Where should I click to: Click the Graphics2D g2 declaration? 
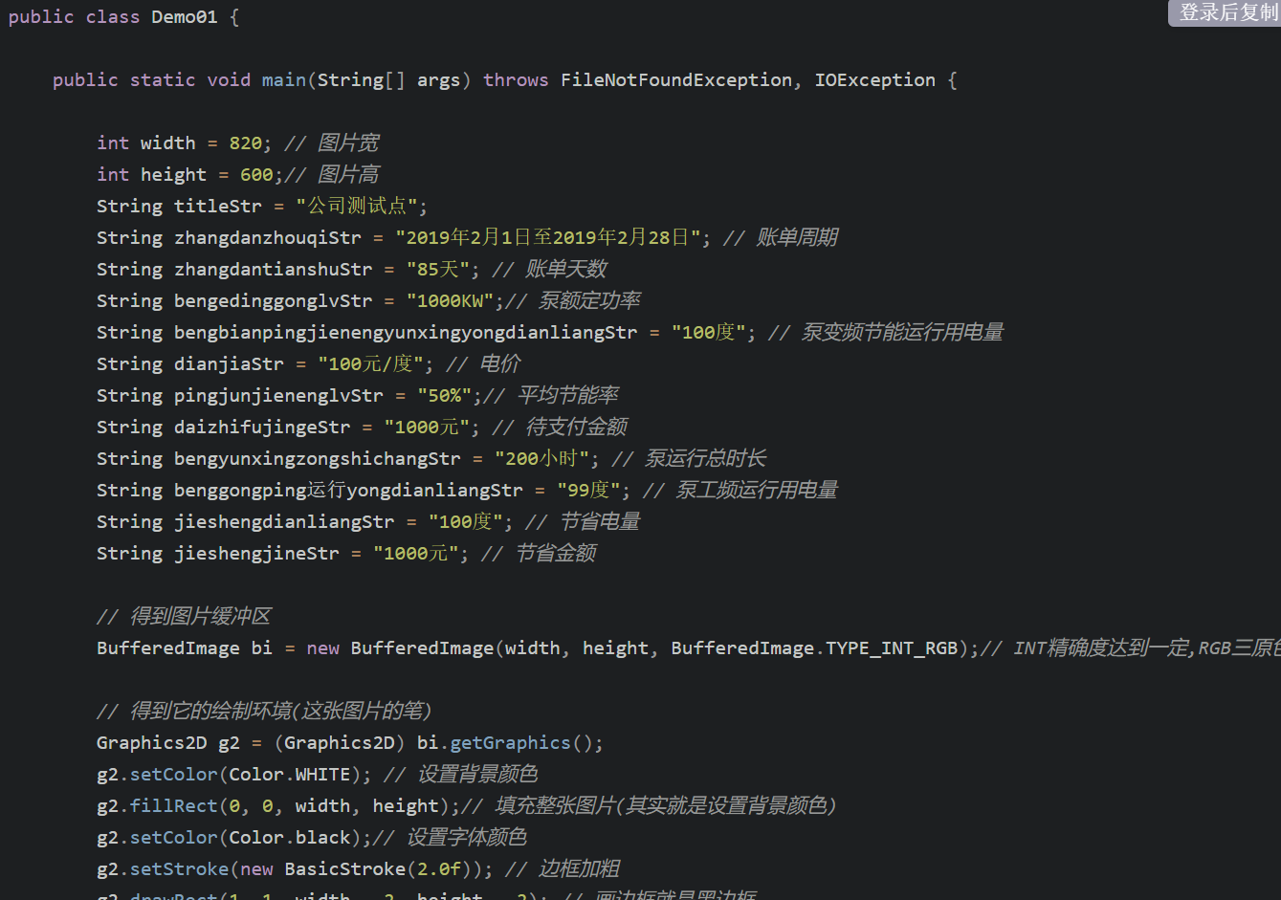(168, 743)
